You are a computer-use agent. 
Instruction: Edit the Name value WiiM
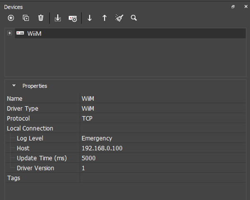[x=163, y=98]
